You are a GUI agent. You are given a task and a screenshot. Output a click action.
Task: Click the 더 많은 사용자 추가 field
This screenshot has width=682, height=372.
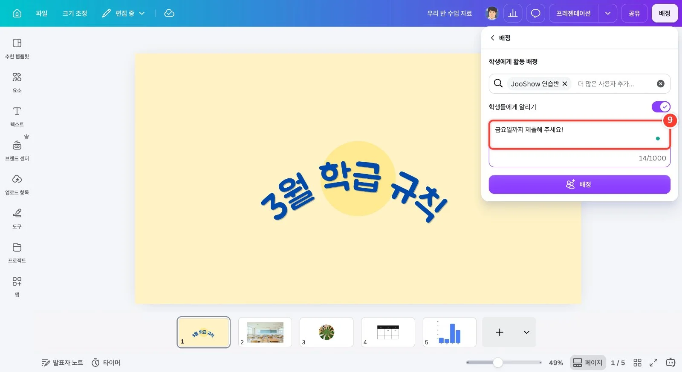606,84
